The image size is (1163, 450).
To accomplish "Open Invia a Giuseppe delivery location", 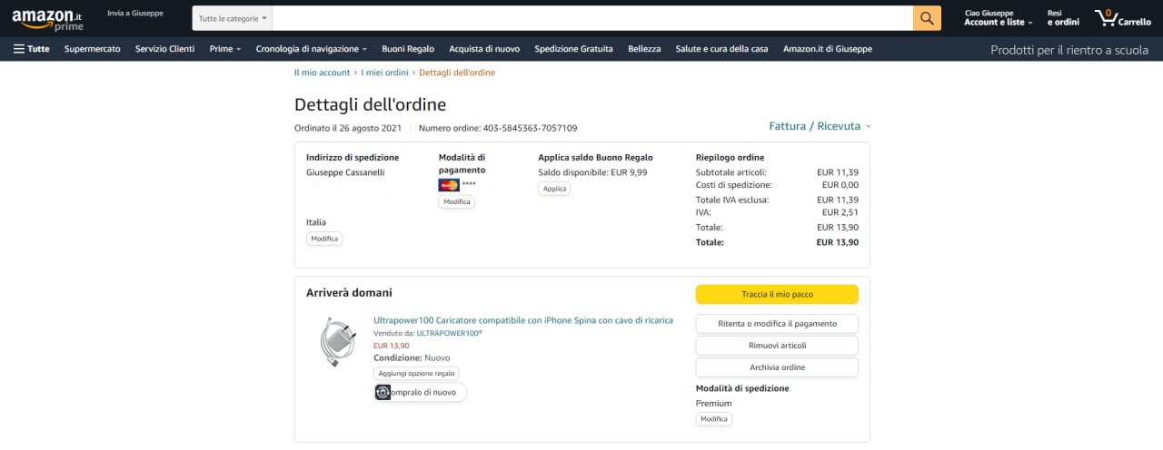I will click(135, 14).
